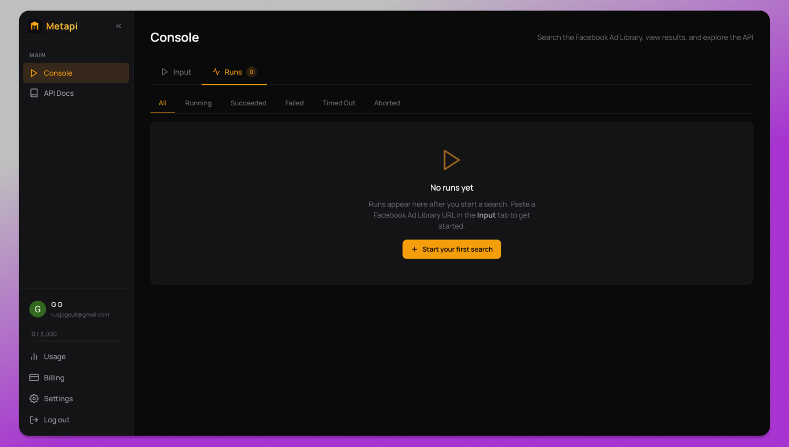The height and width of the screenshot is (447, 789).
Task: Select the Timed Out filter
Action: click(x=339, y=103)
